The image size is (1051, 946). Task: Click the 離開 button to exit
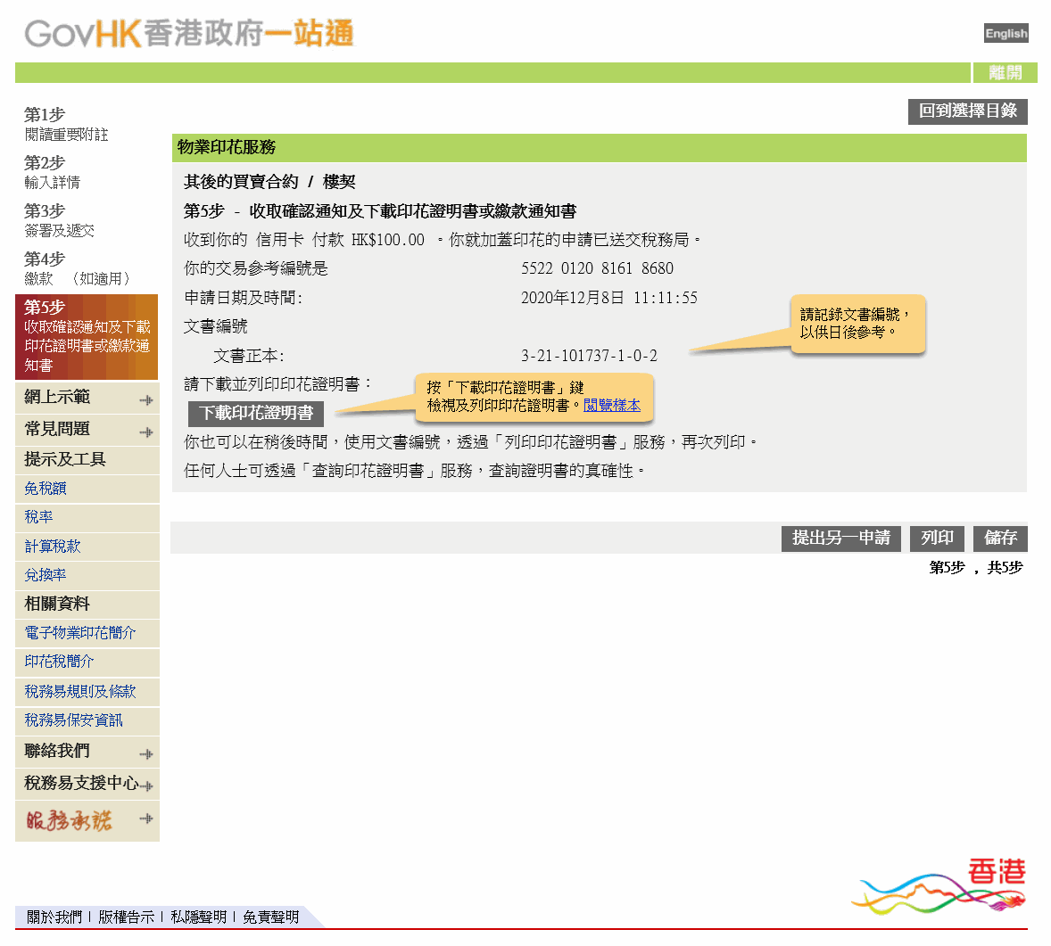(x=1006, y=72)
